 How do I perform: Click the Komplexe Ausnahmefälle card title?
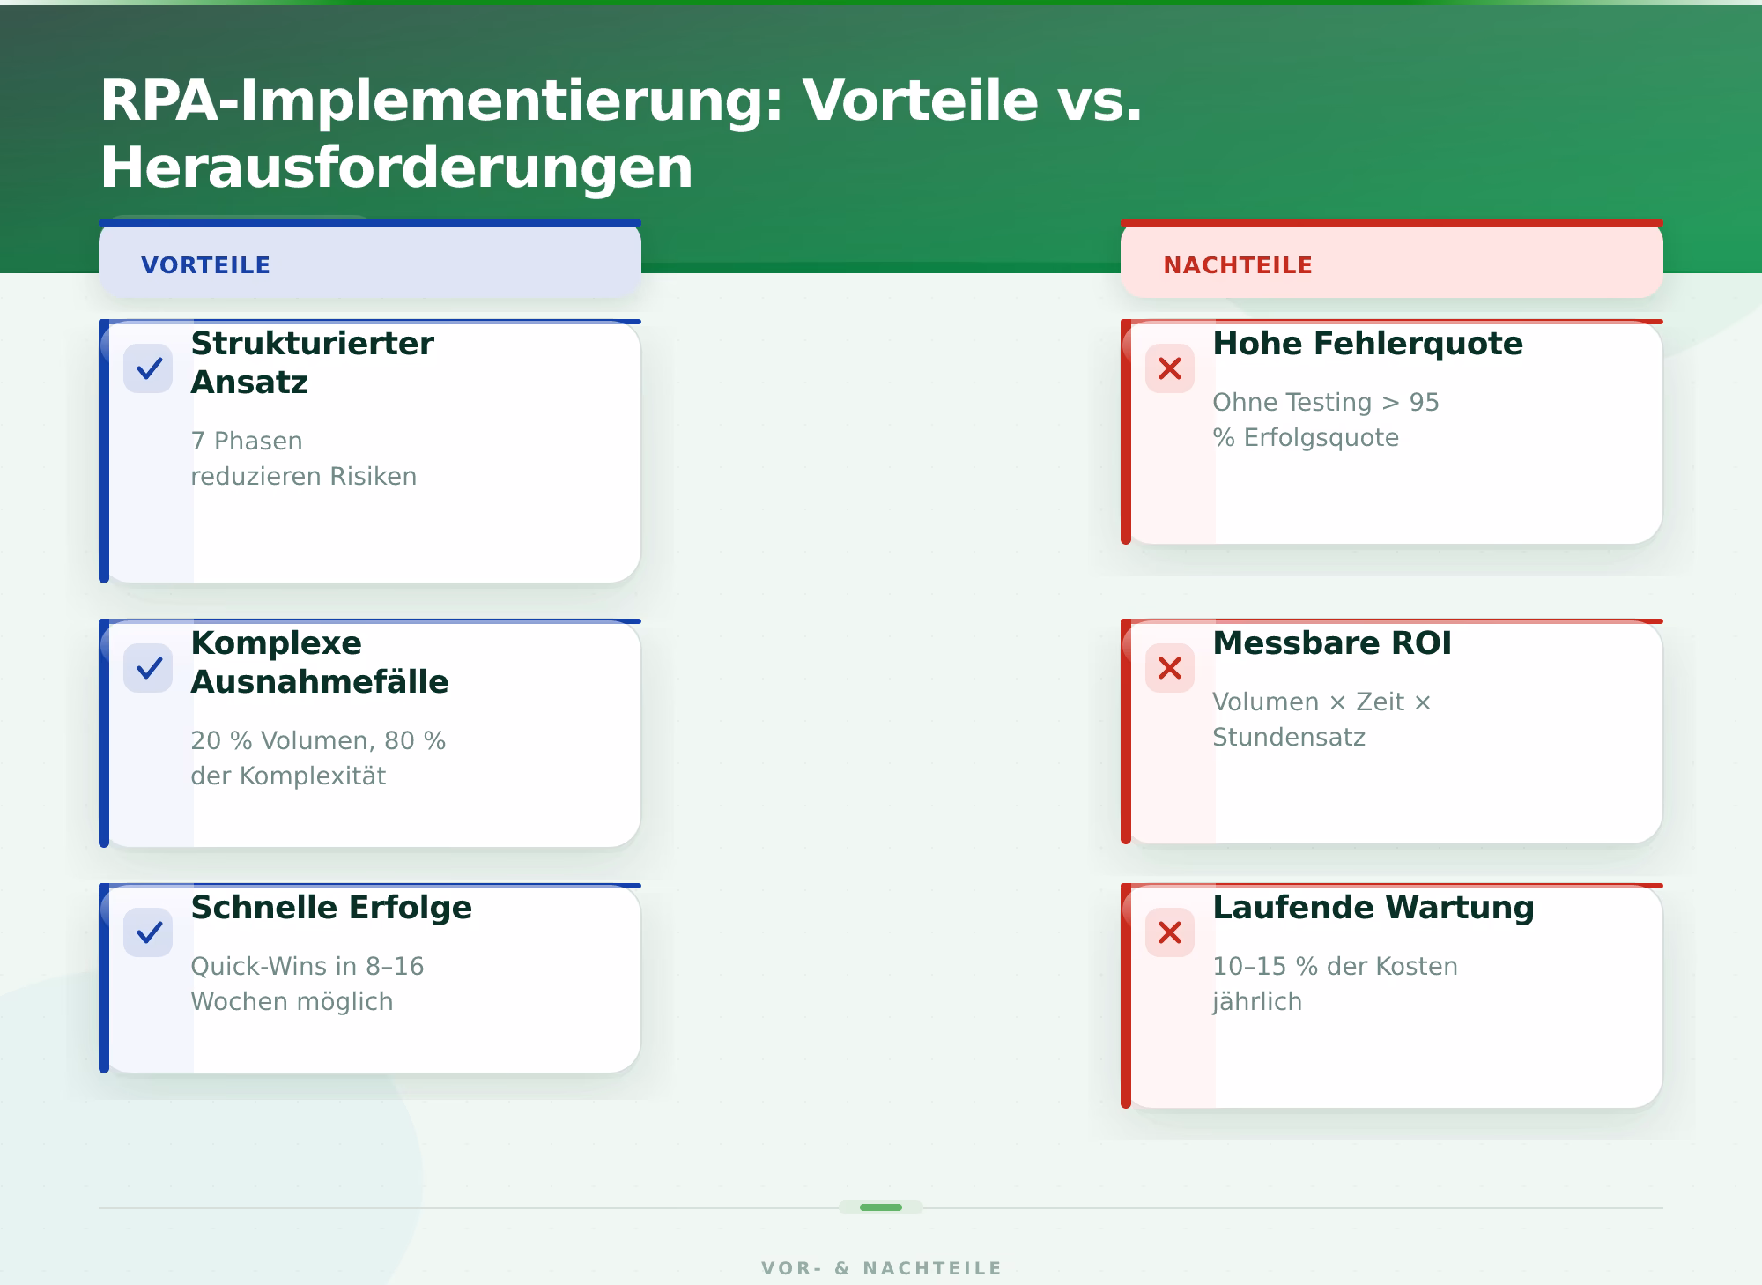tap(320, 662)
